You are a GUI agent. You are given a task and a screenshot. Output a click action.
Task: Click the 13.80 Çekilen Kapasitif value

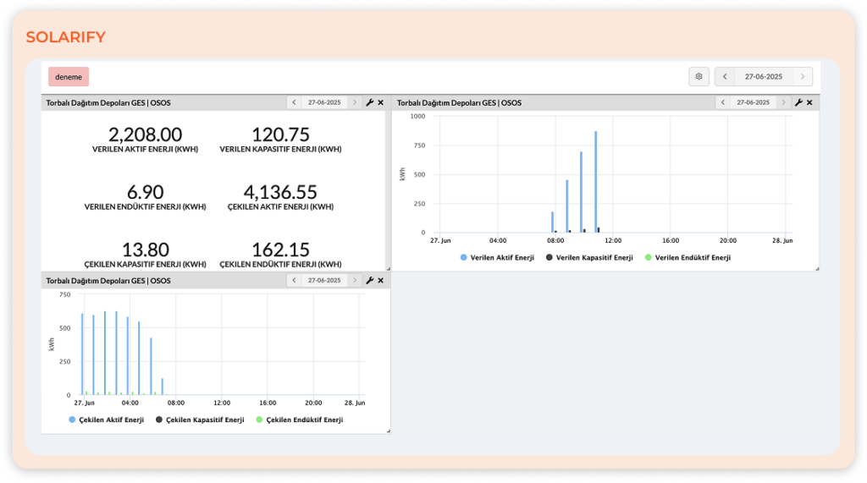[x=145, y=250]
